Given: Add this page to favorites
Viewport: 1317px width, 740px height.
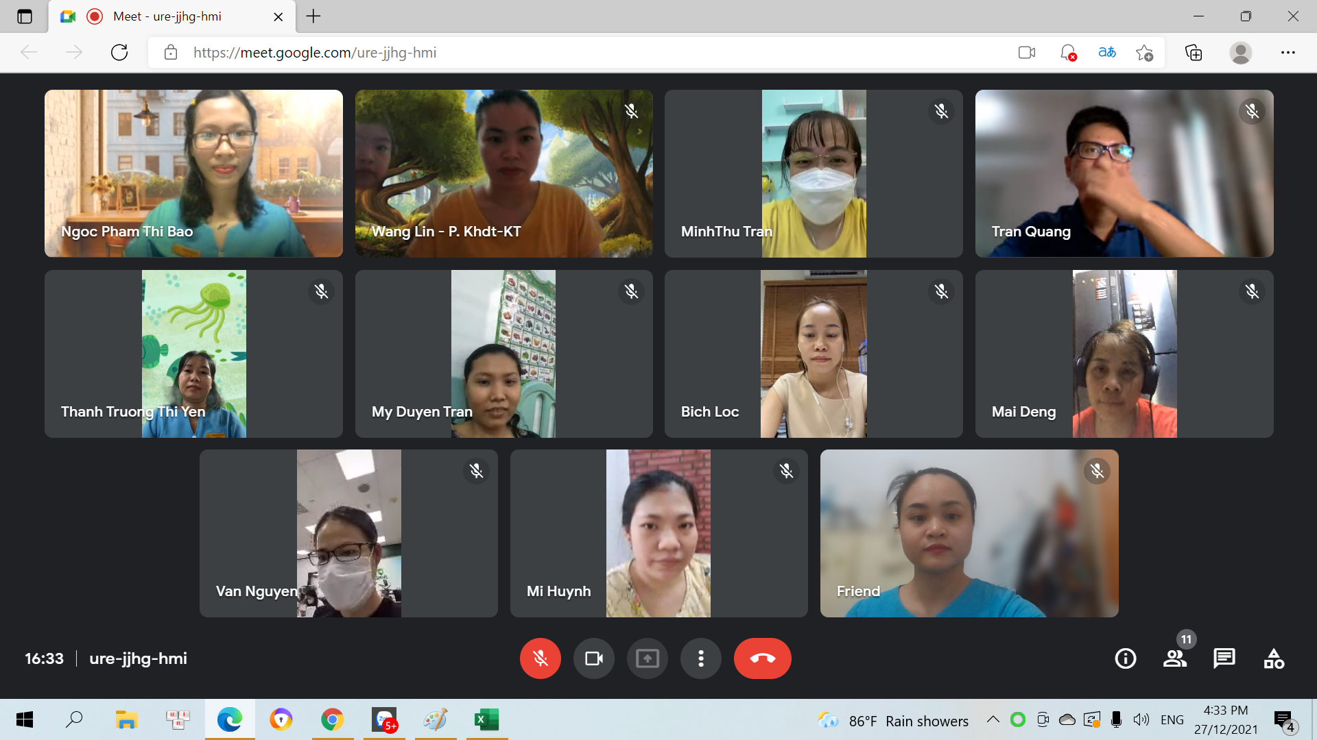Looking at the screenshot, I should (x=1144, y=52).
